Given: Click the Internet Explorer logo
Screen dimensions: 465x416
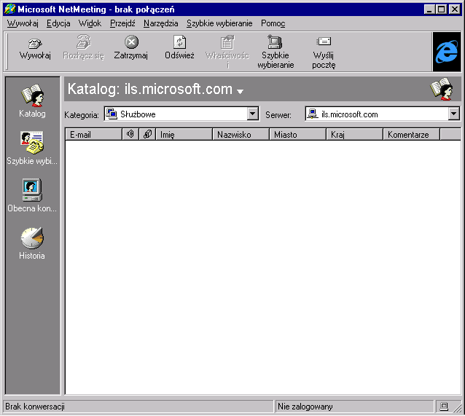Looking at the screenshot, I should point(447,52).
